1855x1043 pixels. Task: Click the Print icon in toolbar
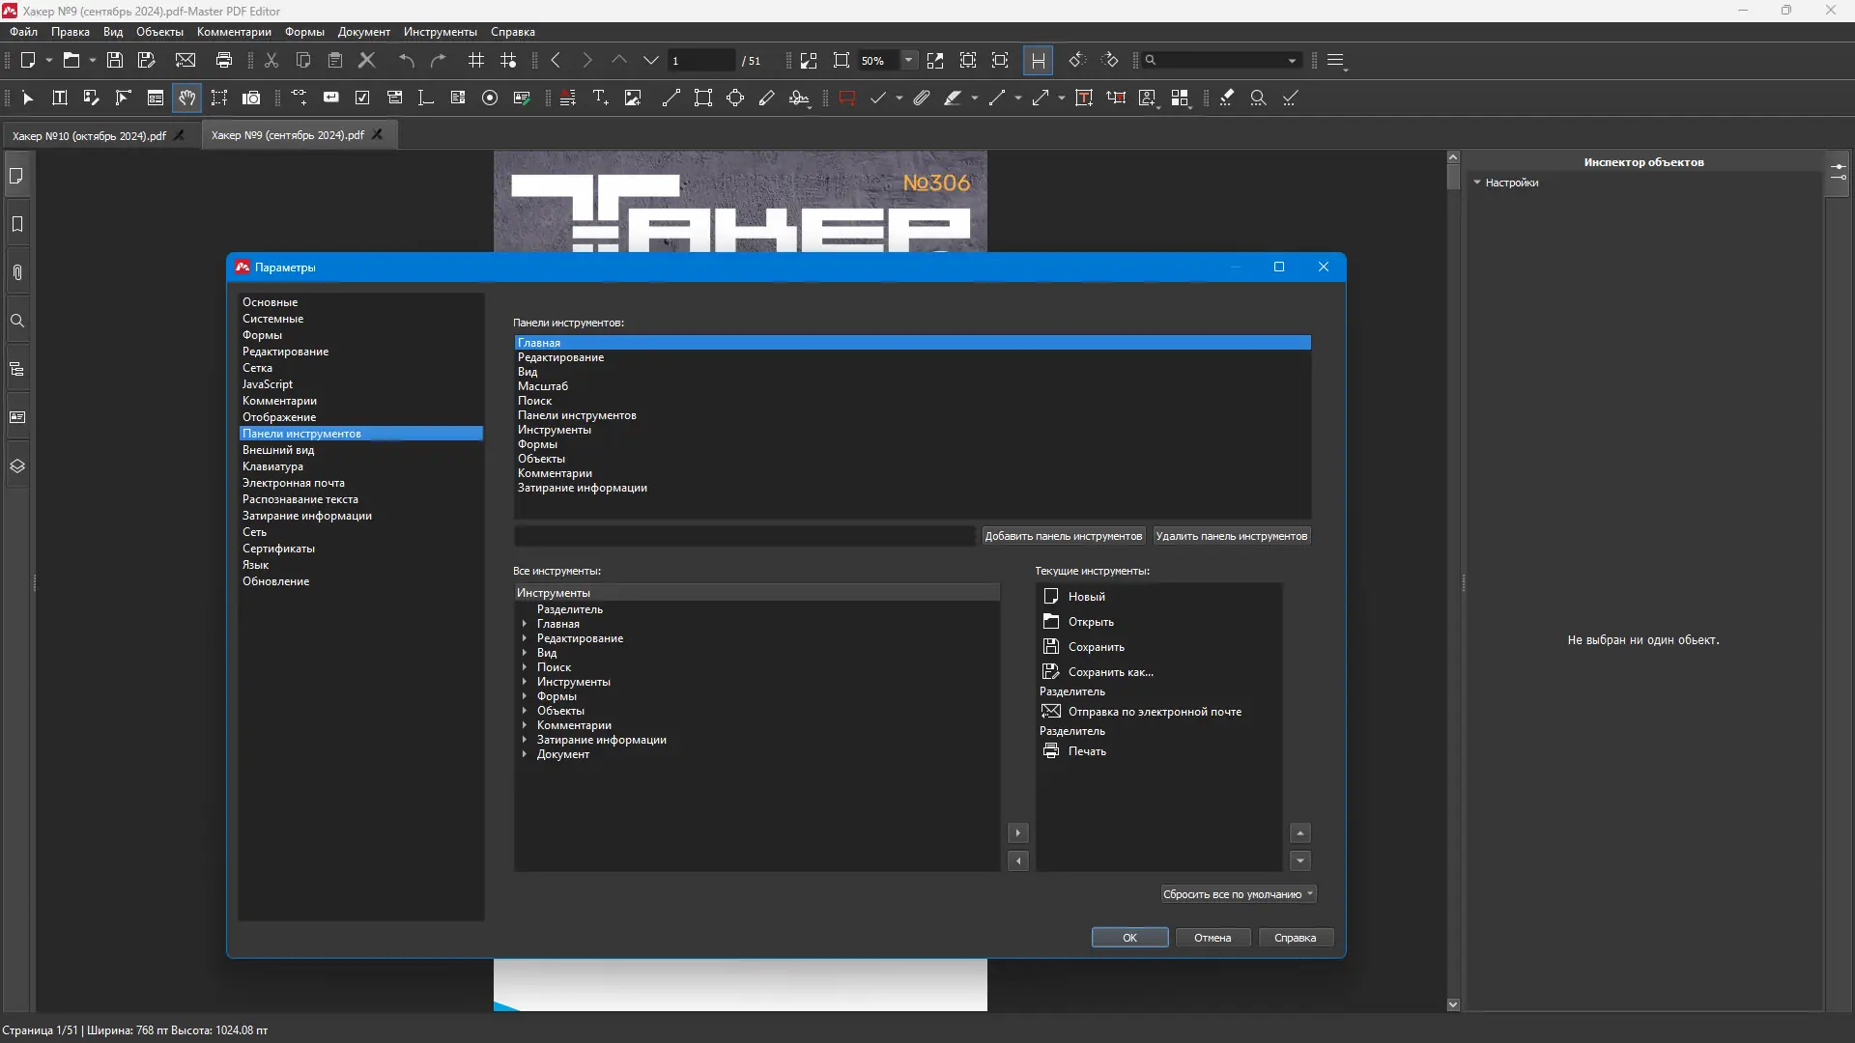224,60
